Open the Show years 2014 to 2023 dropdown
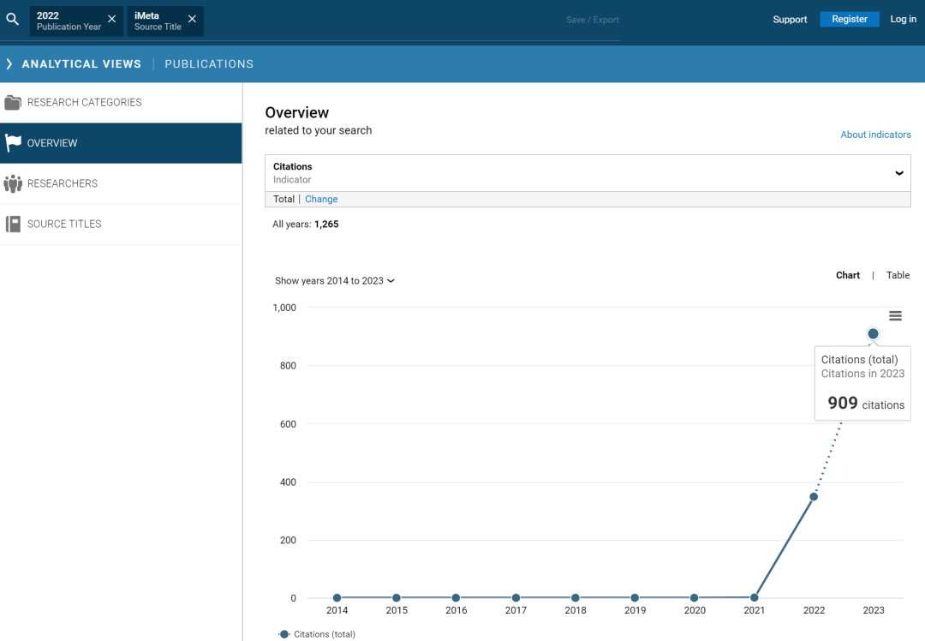Screen dimensions: 925x641 (335, 281)
